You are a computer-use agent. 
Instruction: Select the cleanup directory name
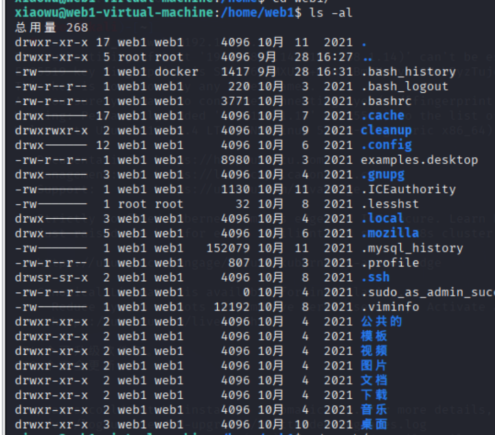tap(386, 130)
